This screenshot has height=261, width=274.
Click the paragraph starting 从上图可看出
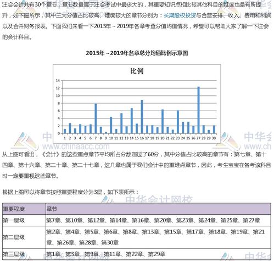pyautogui.click(x=137, y=165)
